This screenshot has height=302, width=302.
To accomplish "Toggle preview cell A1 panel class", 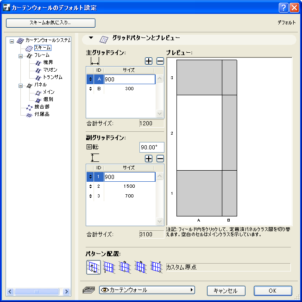I will click(x=199, y=193).
